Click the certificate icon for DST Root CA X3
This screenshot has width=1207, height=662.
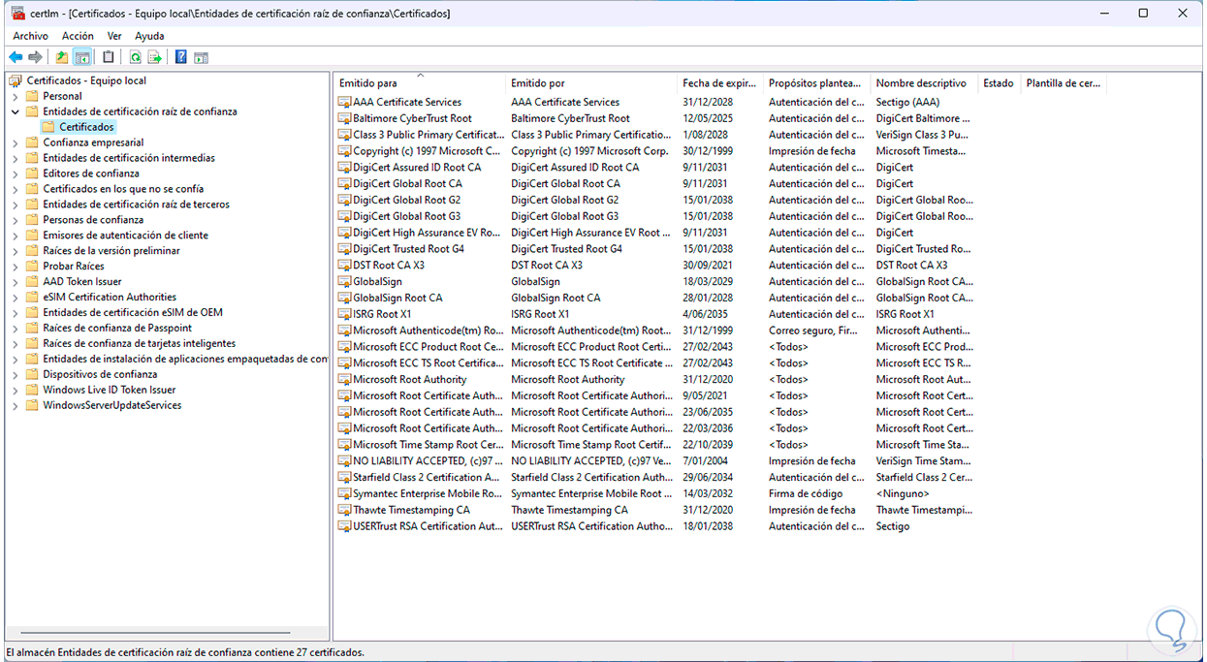pos(344,265)
